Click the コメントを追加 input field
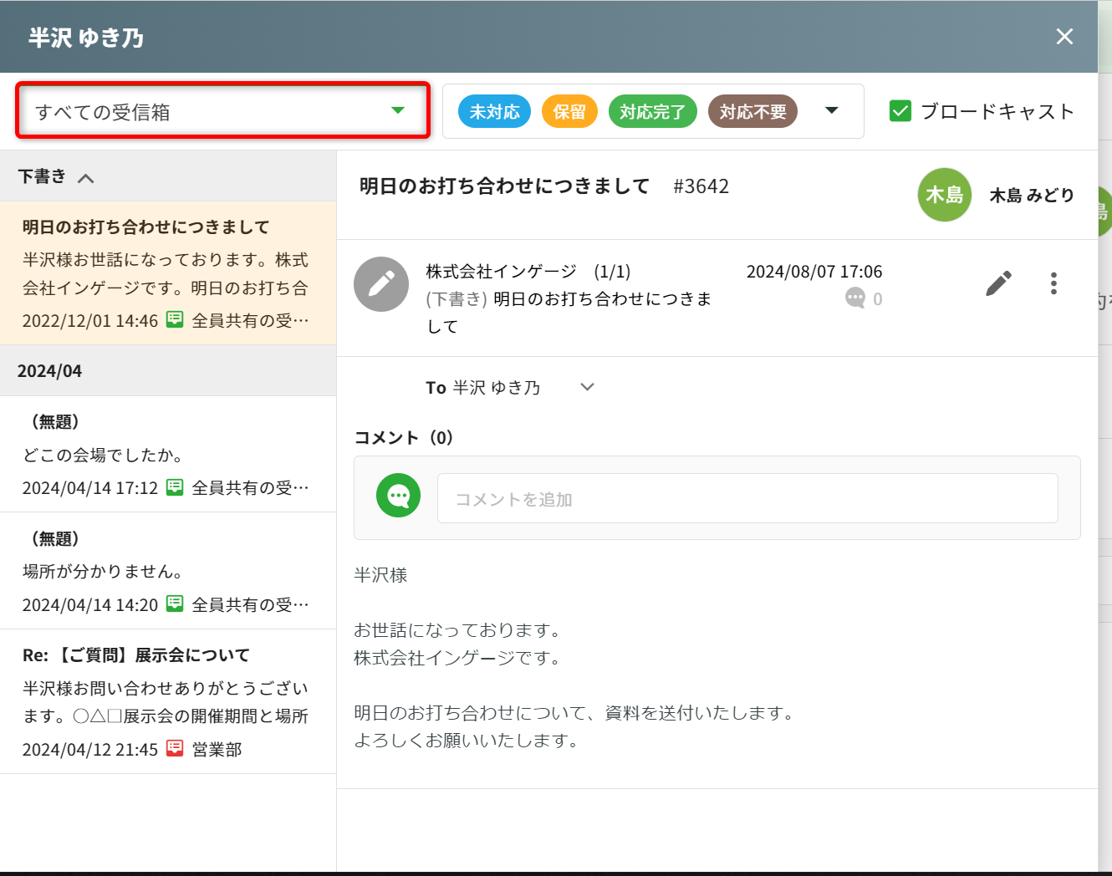 tap(747, 499)
